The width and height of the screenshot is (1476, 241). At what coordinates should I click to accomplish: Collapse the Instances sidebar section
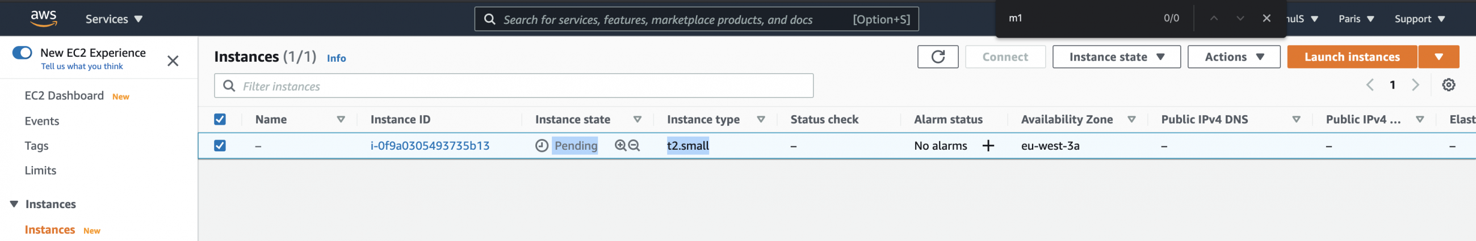pos(14,204)
